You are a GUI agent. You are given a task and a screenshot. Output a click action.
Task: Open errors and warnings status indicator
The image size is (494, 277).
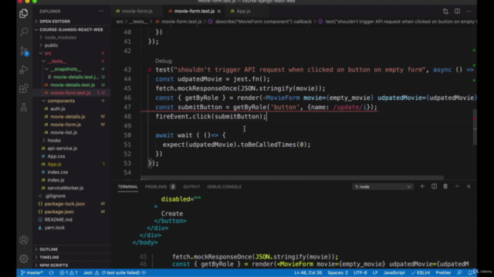69,273
